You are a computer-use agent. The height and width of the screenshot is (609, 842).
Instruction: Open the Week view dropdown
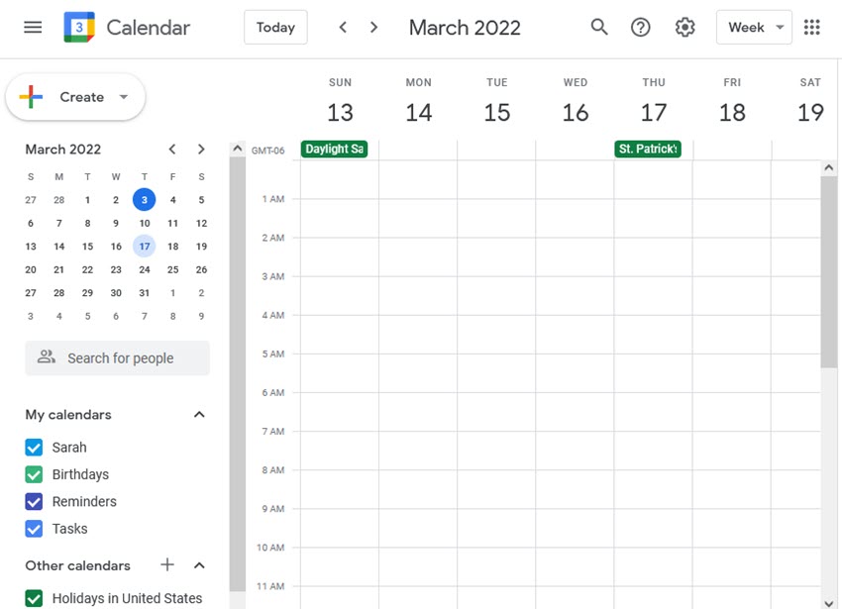pyautogui.click(x=754, y=27)
